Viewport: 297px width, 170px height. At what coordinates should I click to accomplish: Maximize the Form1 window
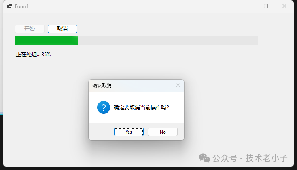coord(266,6)
